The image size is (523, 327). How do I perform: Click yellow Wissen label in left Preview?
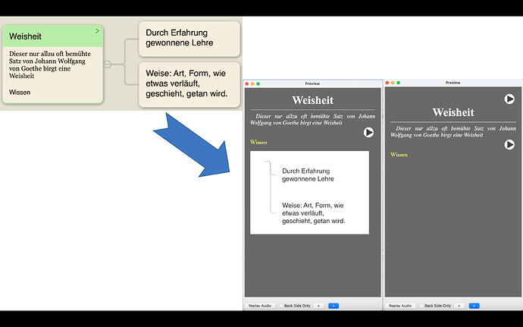[x=258, y=143]
